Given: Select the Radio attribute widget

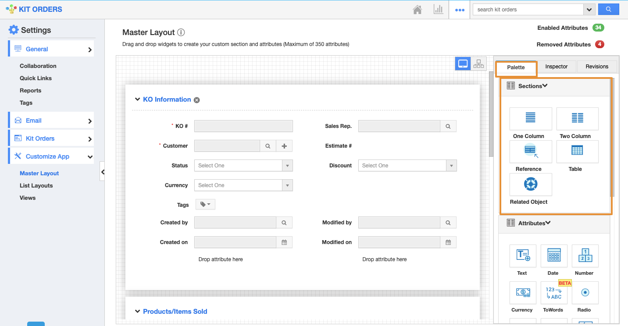Looking at the screenshot, I should point(585,293).
